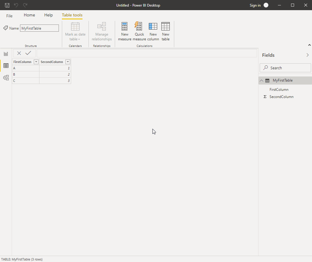This screenshot has height=262, width=312.
Task: Click cell with value 2
Action: point(55,74)
